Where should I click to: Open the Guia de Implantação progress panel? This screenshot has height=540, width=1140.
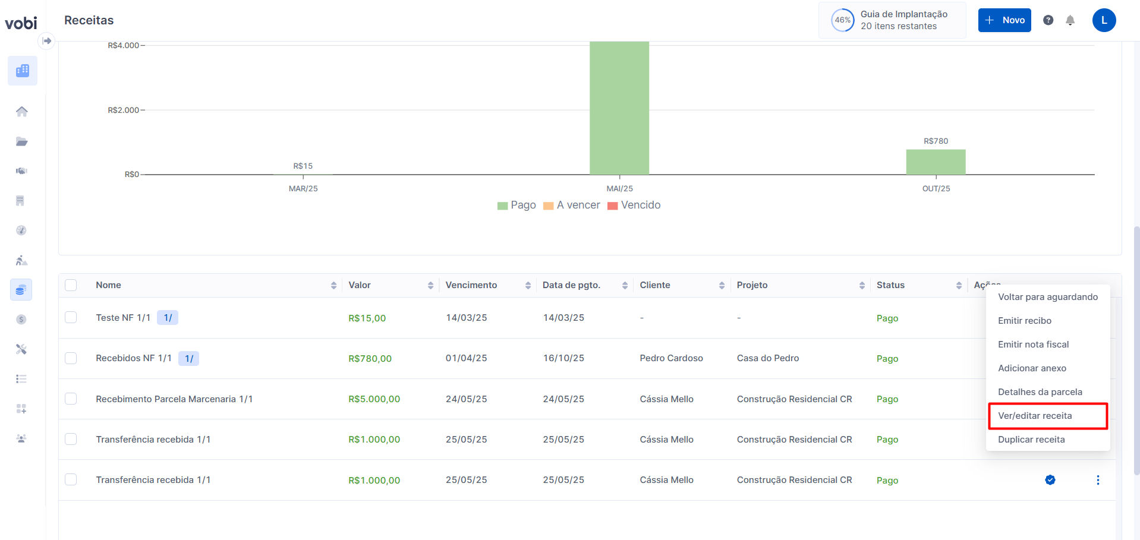pyautogui.click(x=892, y=20)
